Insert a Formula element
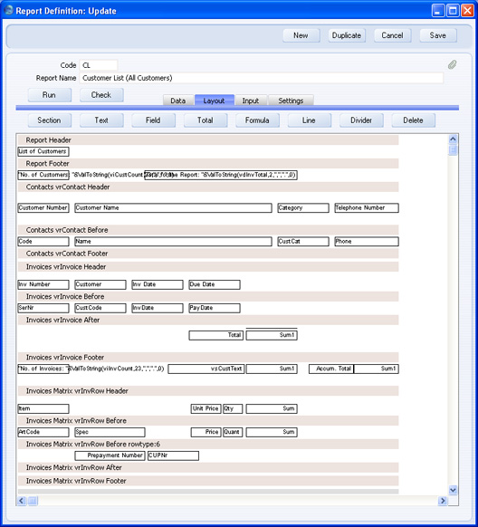Viewport: 478px width, 527px height. (257, 120)
